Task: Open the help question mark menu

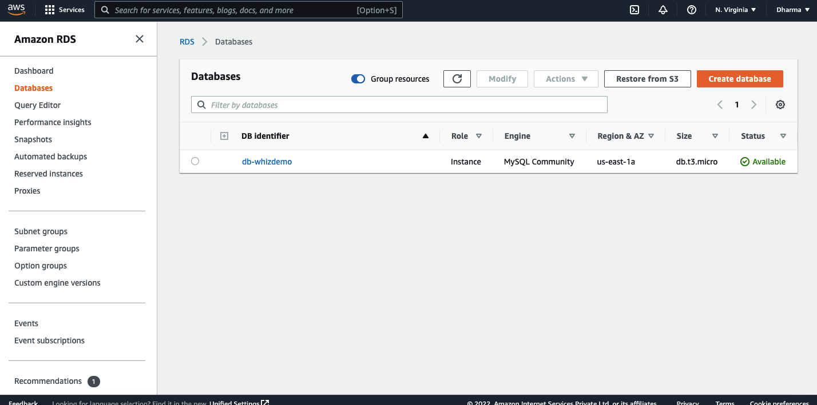Action: [x=692, y=10]
